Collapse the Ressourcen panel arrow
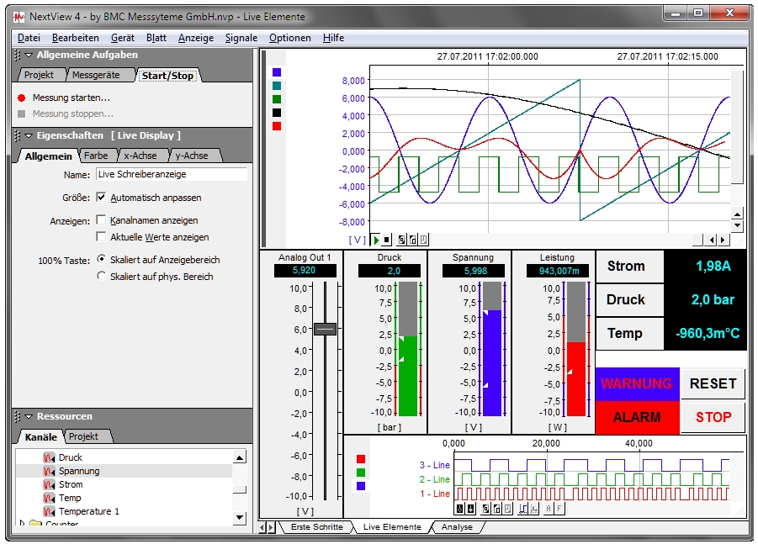 [x=29, y=416]
